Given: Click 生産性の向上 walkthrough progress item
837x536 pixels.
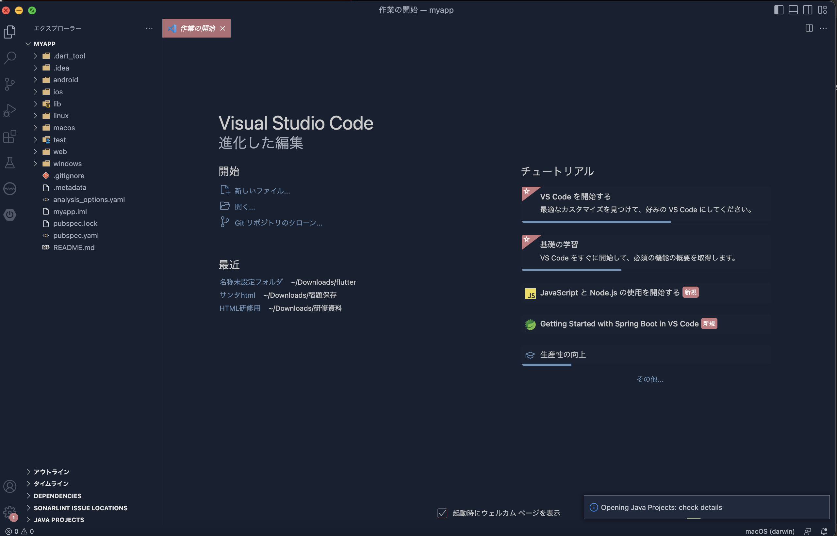Looking at the screenshot, I should click(x=563, y=355).
